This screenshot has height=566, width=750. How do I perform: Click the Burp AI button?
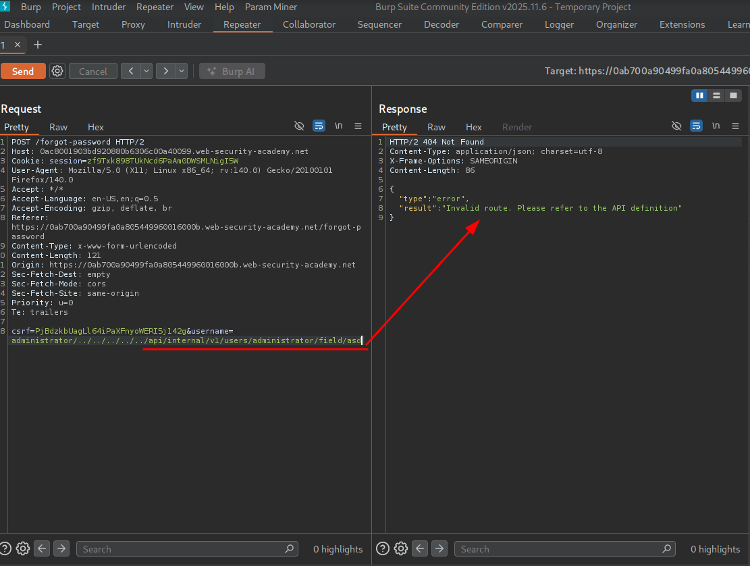(x=232, y=72)
